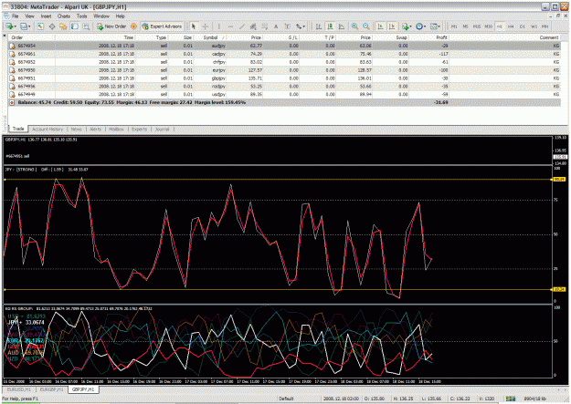This screenshot has height=404, width=571.
Task: Switch to the Experts terminal tab
Action: point(140,129)
